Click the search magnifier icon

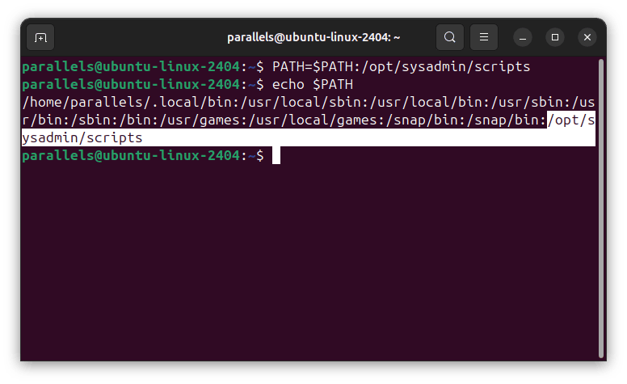pyautogui.click(x=450, y=37)
